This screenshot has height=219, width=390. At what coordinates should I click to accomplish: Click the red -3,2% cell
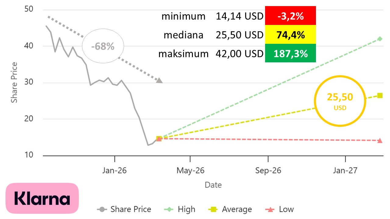click(290, 16)
